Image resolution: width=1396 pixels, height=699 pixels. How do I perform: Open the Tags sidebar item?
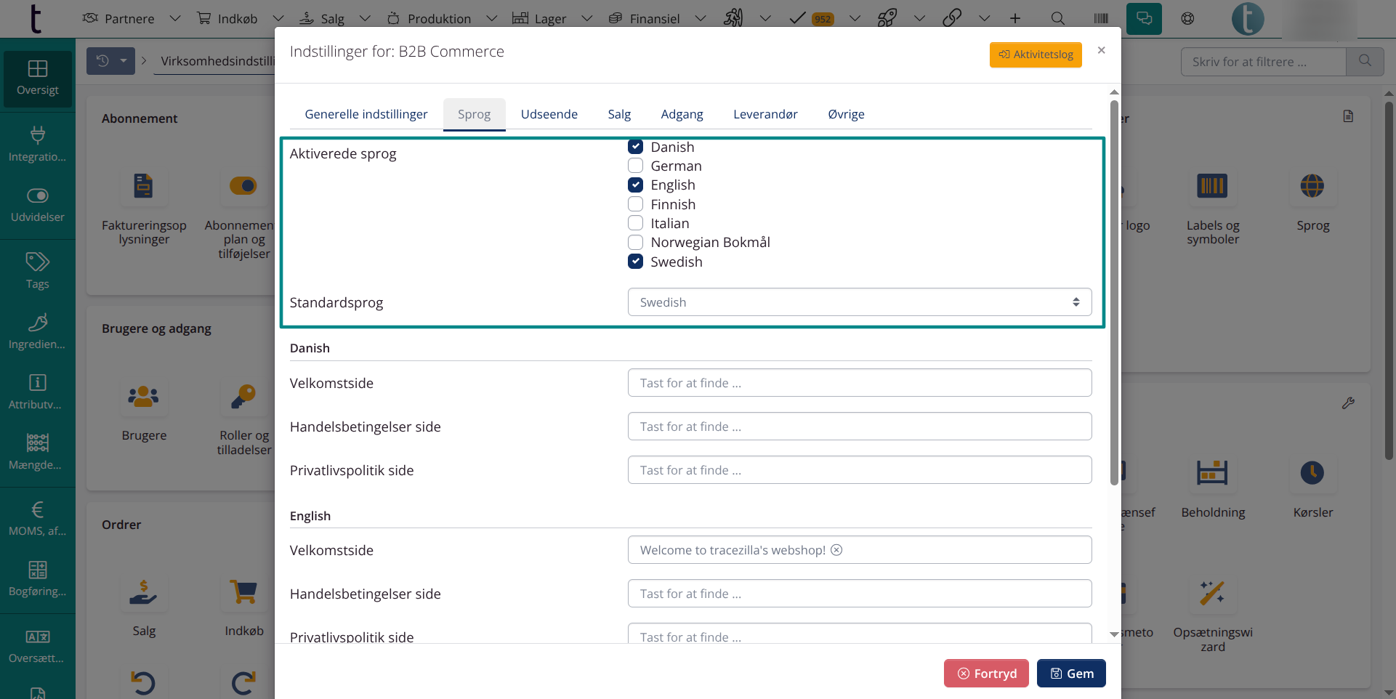37,270
